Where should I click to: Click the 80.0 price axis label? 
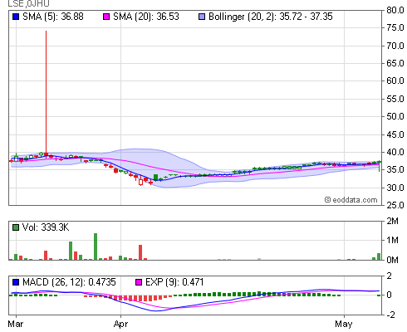tap(395, 10)
